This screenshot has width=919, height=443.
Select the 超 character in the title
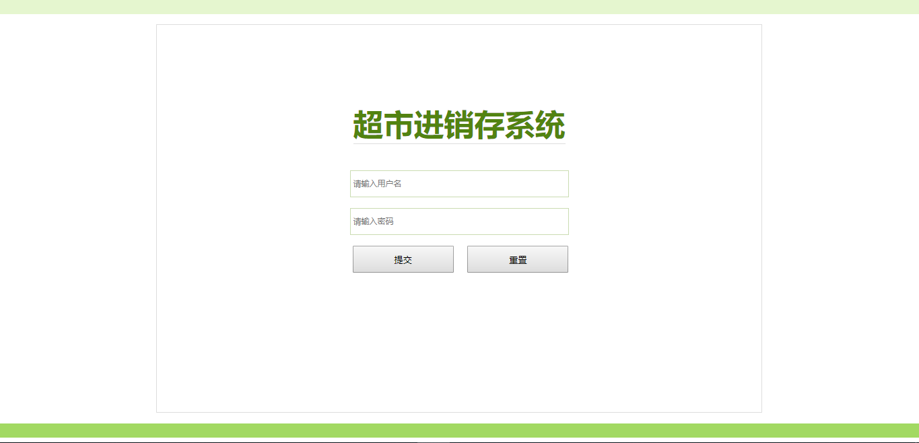click(368, 125)
